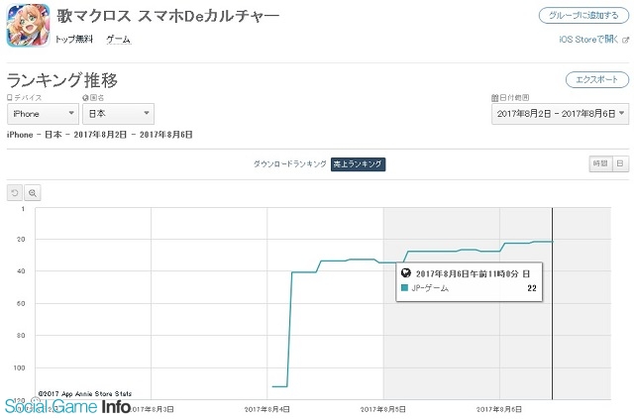Click the device icon above iPhone dropdown
The width and height of the screenshot is (634, 419).
click(x=10, y=98)
